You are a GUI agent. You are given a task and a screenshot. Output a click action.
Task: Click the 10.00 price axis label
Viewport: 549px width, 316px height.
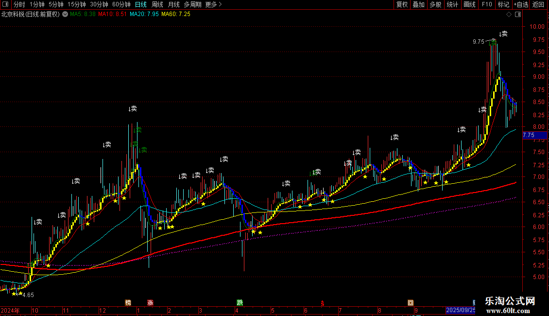(x=537, y=27)
